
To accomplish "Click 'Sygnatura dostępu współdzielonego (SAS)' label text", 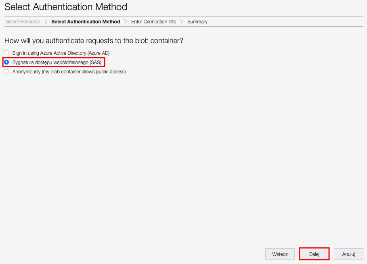I will [57, 62].
